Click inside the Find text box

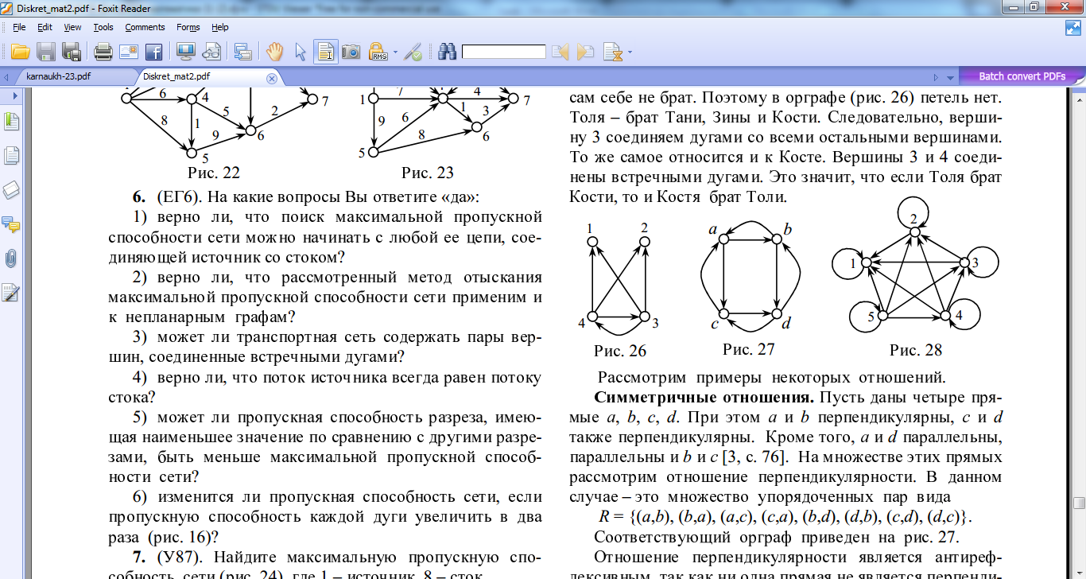tap(504, 52)
